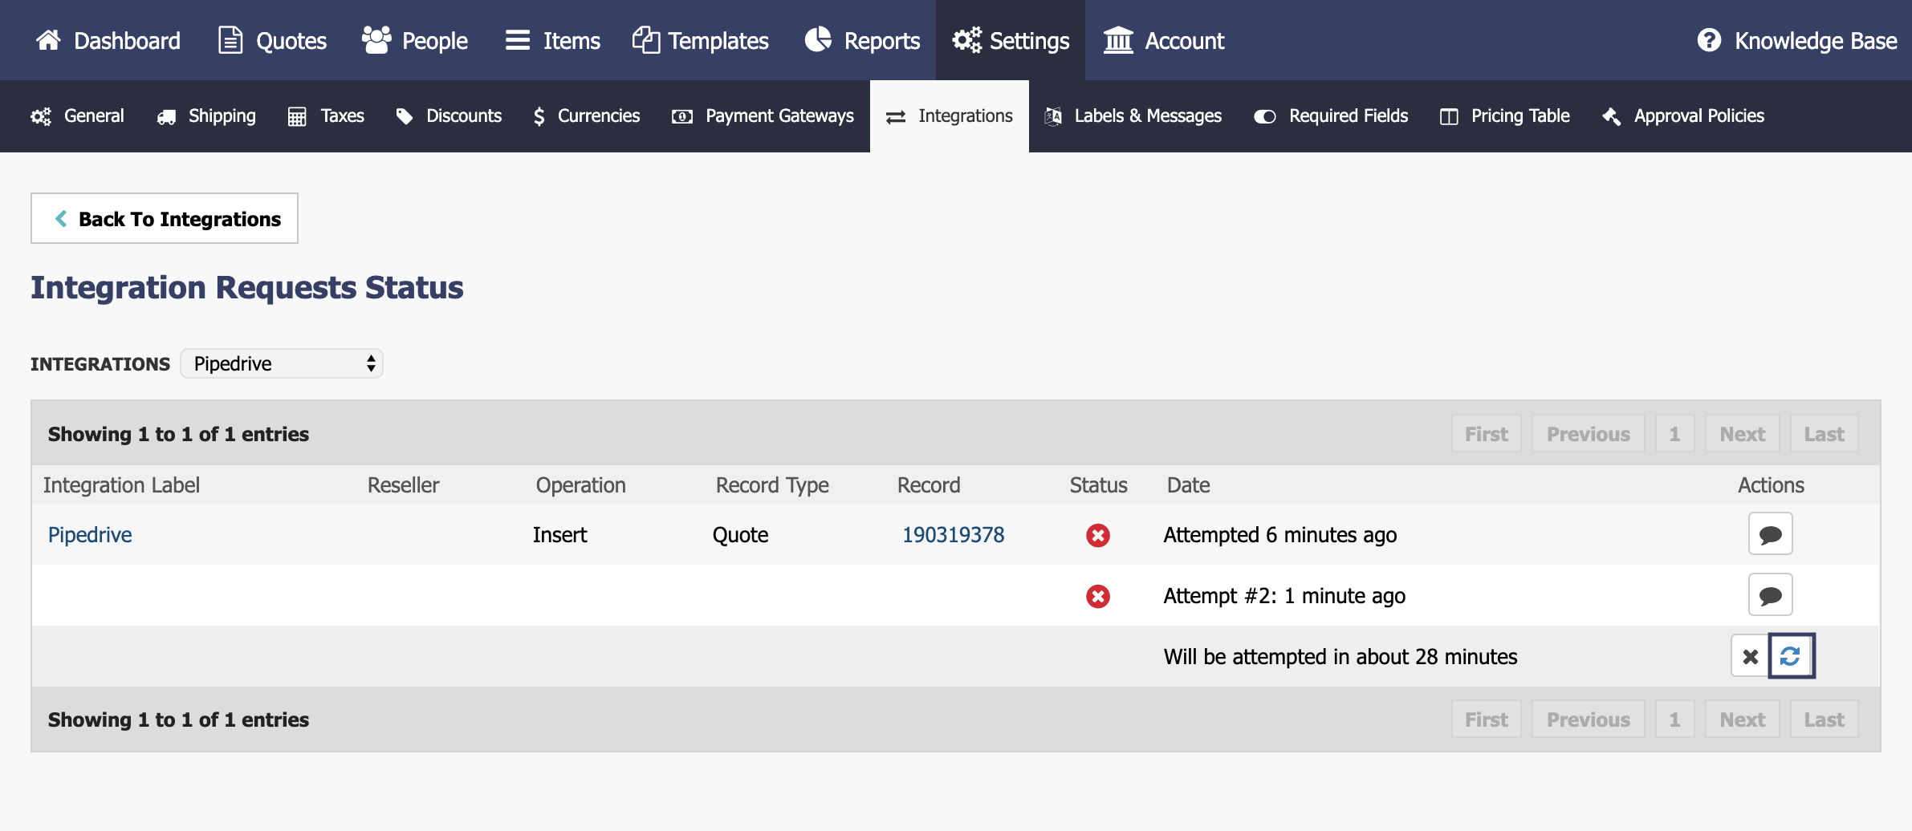This screenshot has height=831, width=1912.
Task: Open the Knowledge Base question mark icon
Action: pos(1710,40)
